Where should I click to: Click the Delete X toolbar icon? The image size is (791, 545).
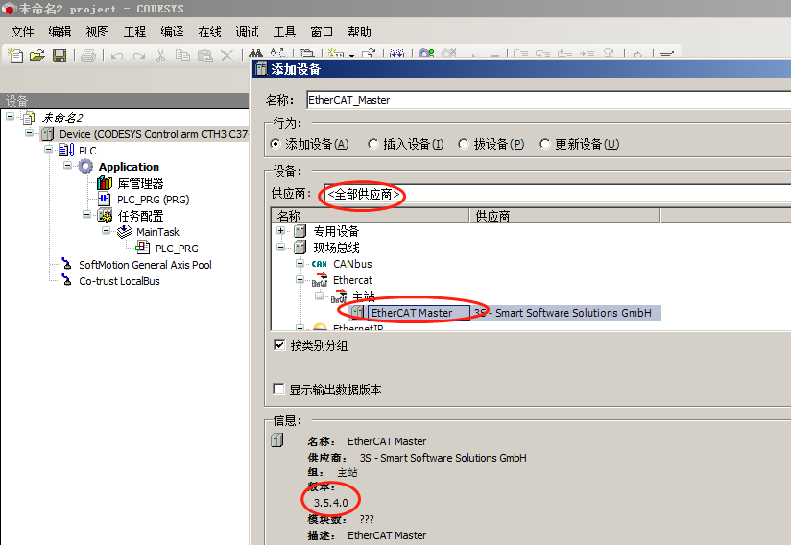point(227,56)
